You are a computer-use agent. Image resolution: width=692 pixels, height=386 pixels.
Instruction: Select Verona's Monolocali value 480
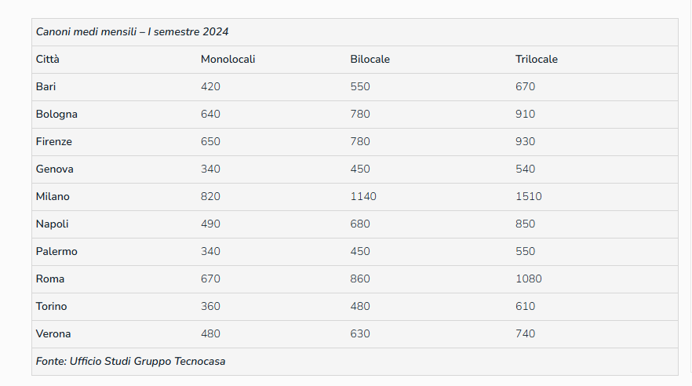210,334
